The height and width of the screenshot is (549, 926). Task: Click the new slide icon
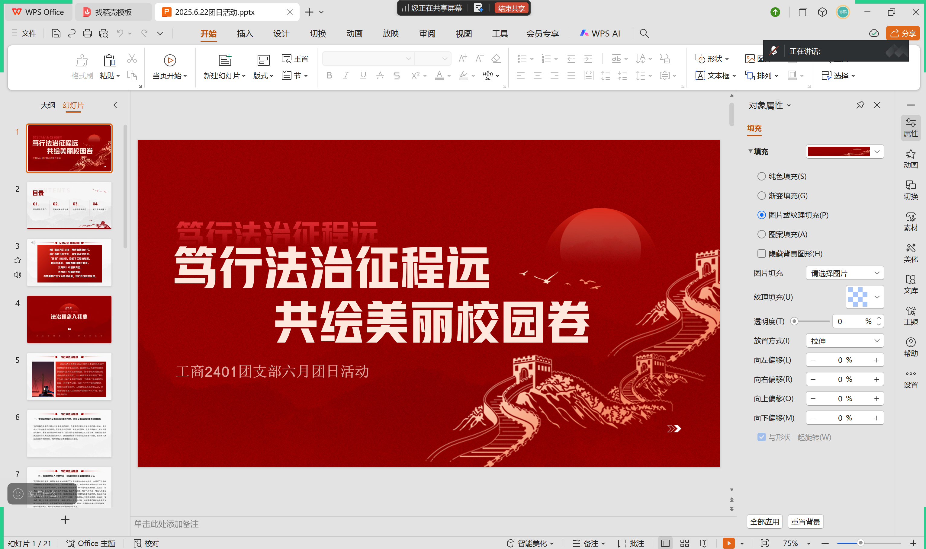click(x=225, y=60)
